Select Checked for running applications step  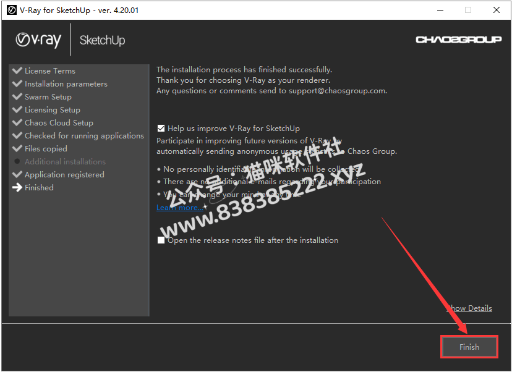[84, 136]
